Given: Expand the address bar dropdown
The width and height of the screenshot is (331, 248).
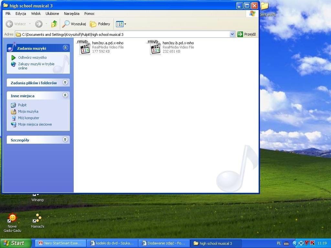Looking at the screenshot, I should (232, 34).
